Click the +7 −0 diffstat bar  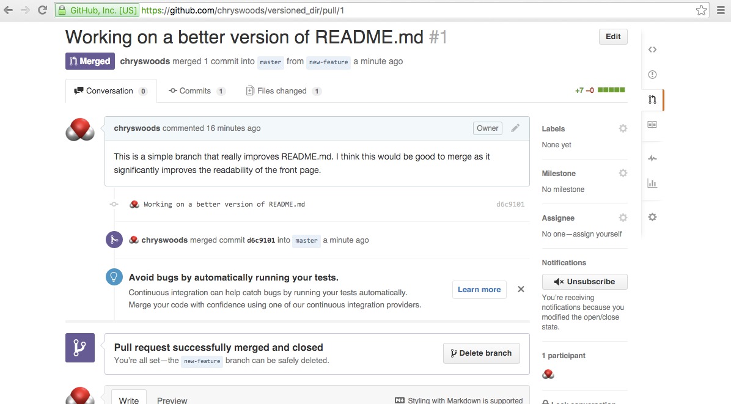pyautogui.click(x=600, y=90)
